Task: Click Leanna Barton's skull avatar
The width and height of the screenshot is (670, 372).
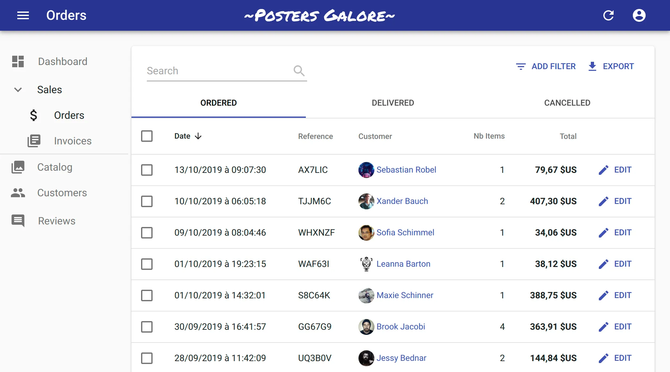Action: (366, 264)
